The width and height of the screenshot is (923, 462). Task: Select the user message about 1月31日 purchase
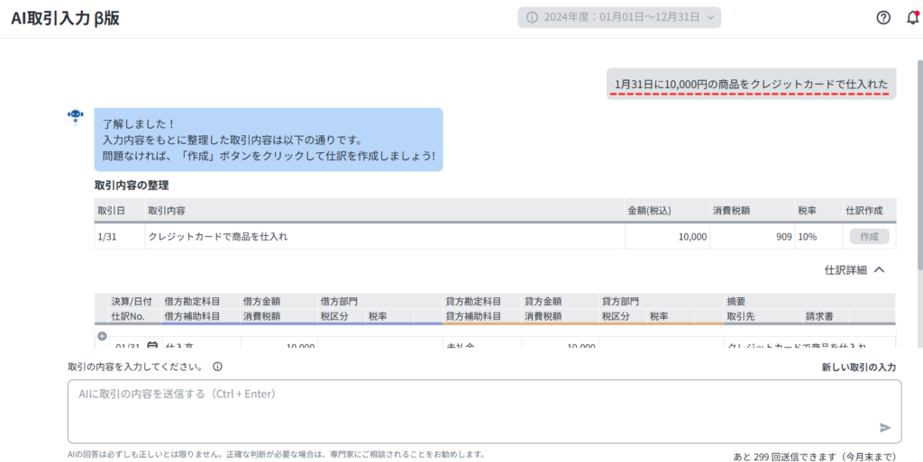coord(751,84)
